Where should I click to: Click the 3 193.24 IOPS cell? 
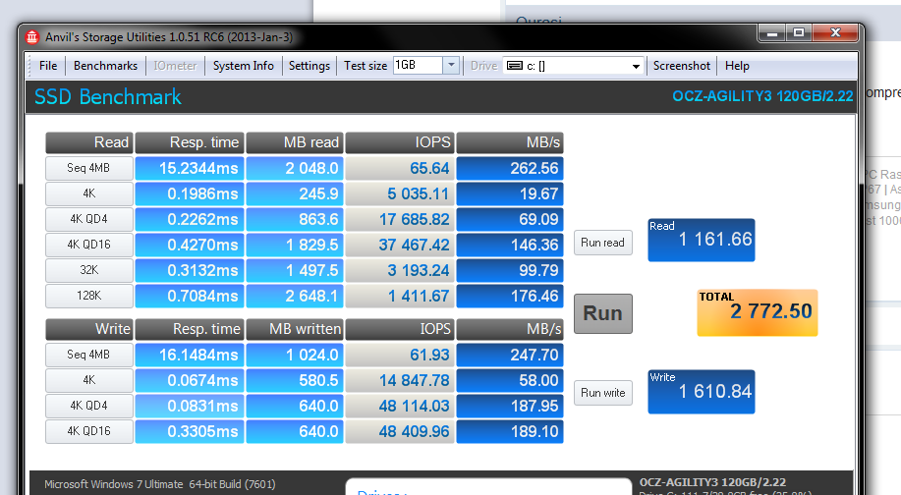(400, 270)
